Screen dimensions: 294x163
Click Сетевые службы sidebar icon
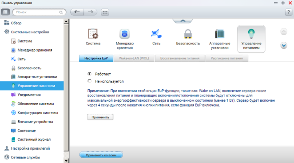point(7,157)
